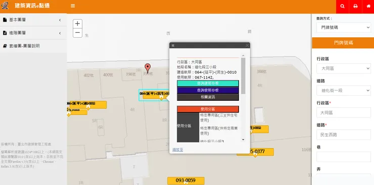Click the 5-0377 building label on map

(x=255, y=151)
